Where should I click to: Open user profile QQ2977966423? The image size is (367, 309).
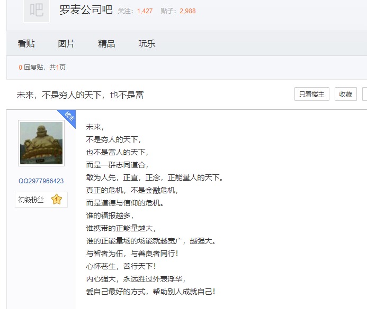pos(41,181)
